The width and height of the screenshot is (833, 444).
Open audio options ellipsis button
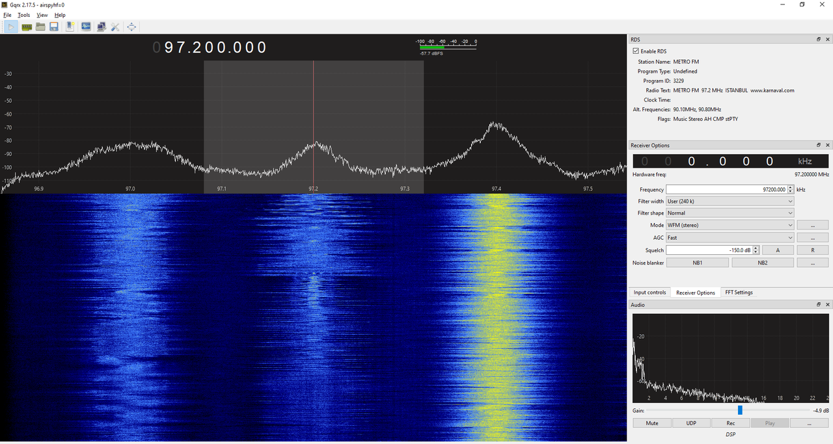coord(810,423)
